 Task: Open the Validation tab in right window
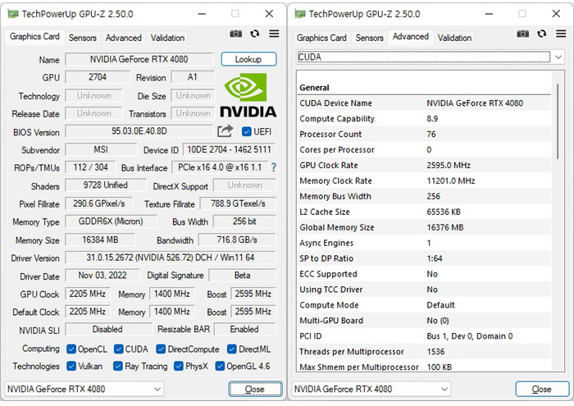click(454, 38)
